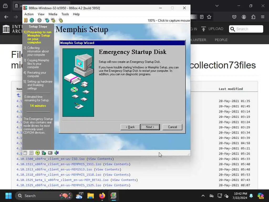Click Last modified column header
The image size is (269, 202).
(x=231, y=89)
